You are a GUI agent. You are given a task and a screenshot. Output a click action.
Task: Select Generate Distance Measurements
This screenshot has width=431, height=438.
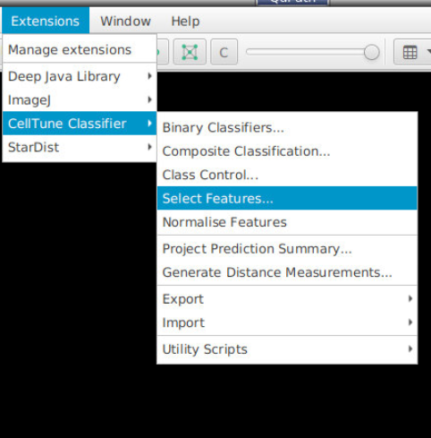[287, 272]
